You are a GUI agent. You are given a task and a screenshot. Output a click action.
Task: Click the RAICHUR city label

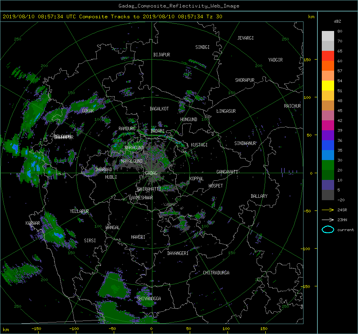coord(292,106)
